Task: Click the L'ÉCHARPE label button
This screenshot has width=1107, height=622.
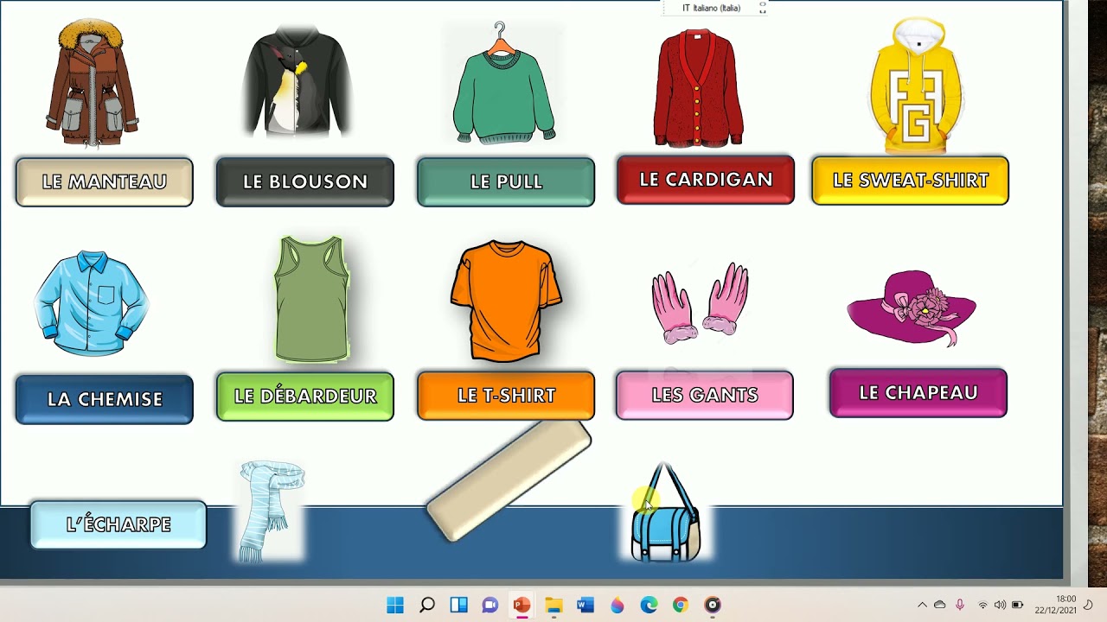Action: click(x=118, y=524)
